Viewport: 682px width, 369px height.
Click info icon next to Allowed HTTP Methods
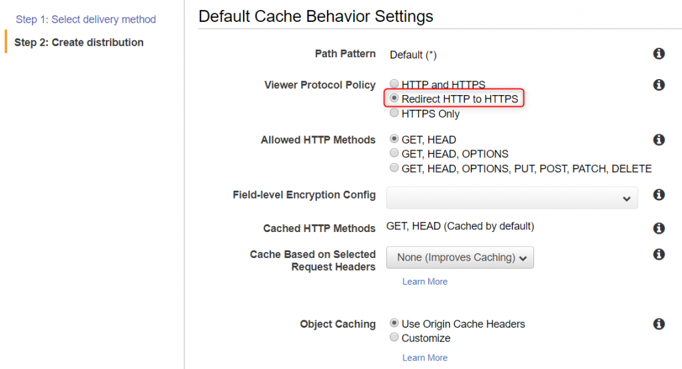click(x=659, y=140)
